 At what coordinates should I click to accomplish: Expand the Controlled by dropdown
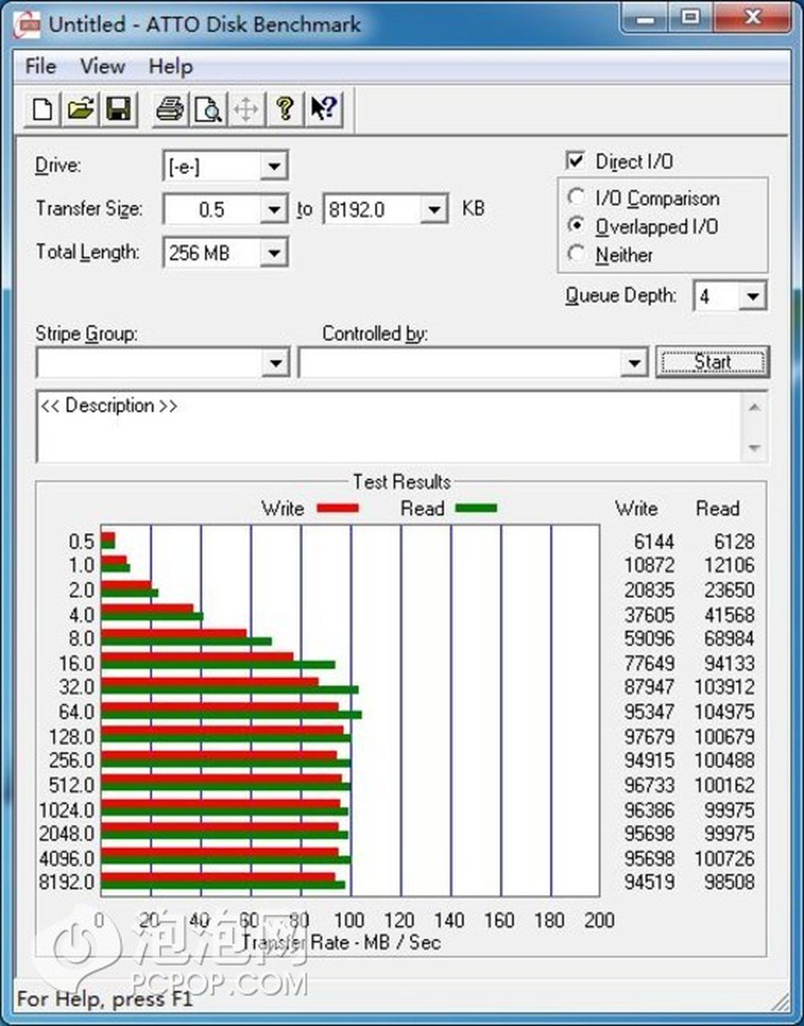tap(634, 363)
